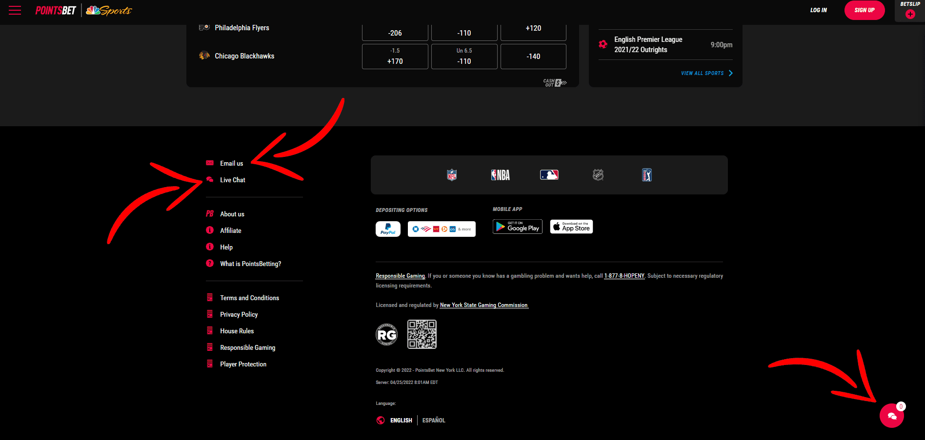Click the Cash Out icon
The height and width of the screenshot is (440, 925).
[555, 83]
